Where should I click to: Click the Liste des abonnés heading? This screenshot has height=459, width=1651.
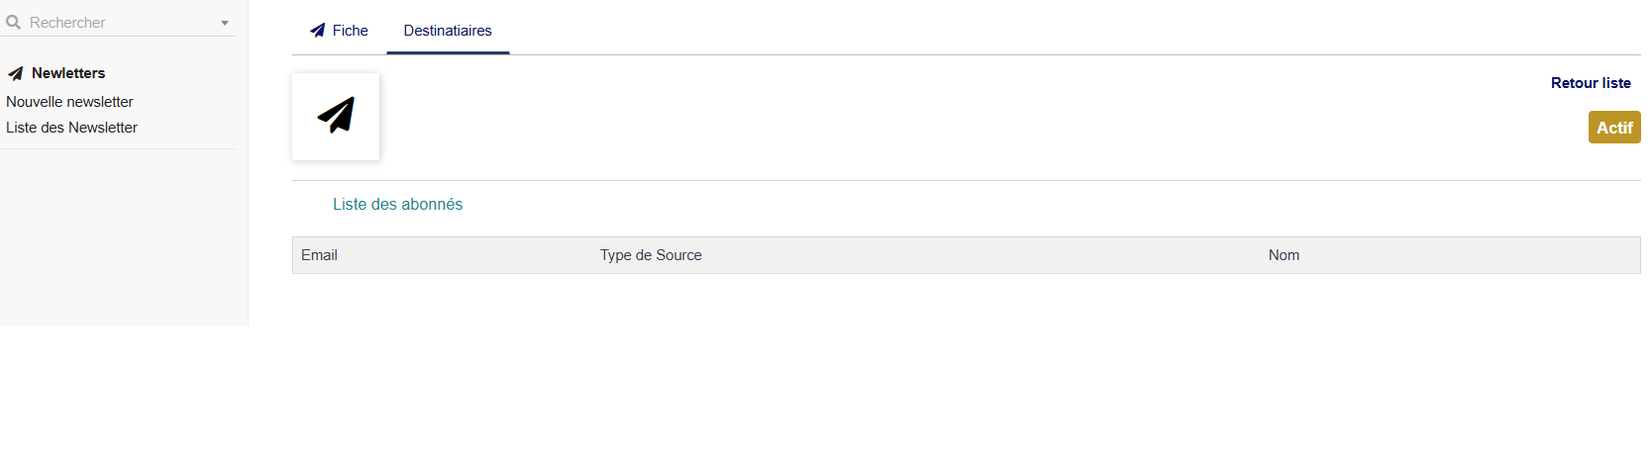[x=397, y=205]
